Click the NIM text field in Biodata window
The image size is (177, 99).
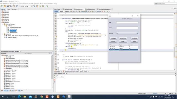127,23
